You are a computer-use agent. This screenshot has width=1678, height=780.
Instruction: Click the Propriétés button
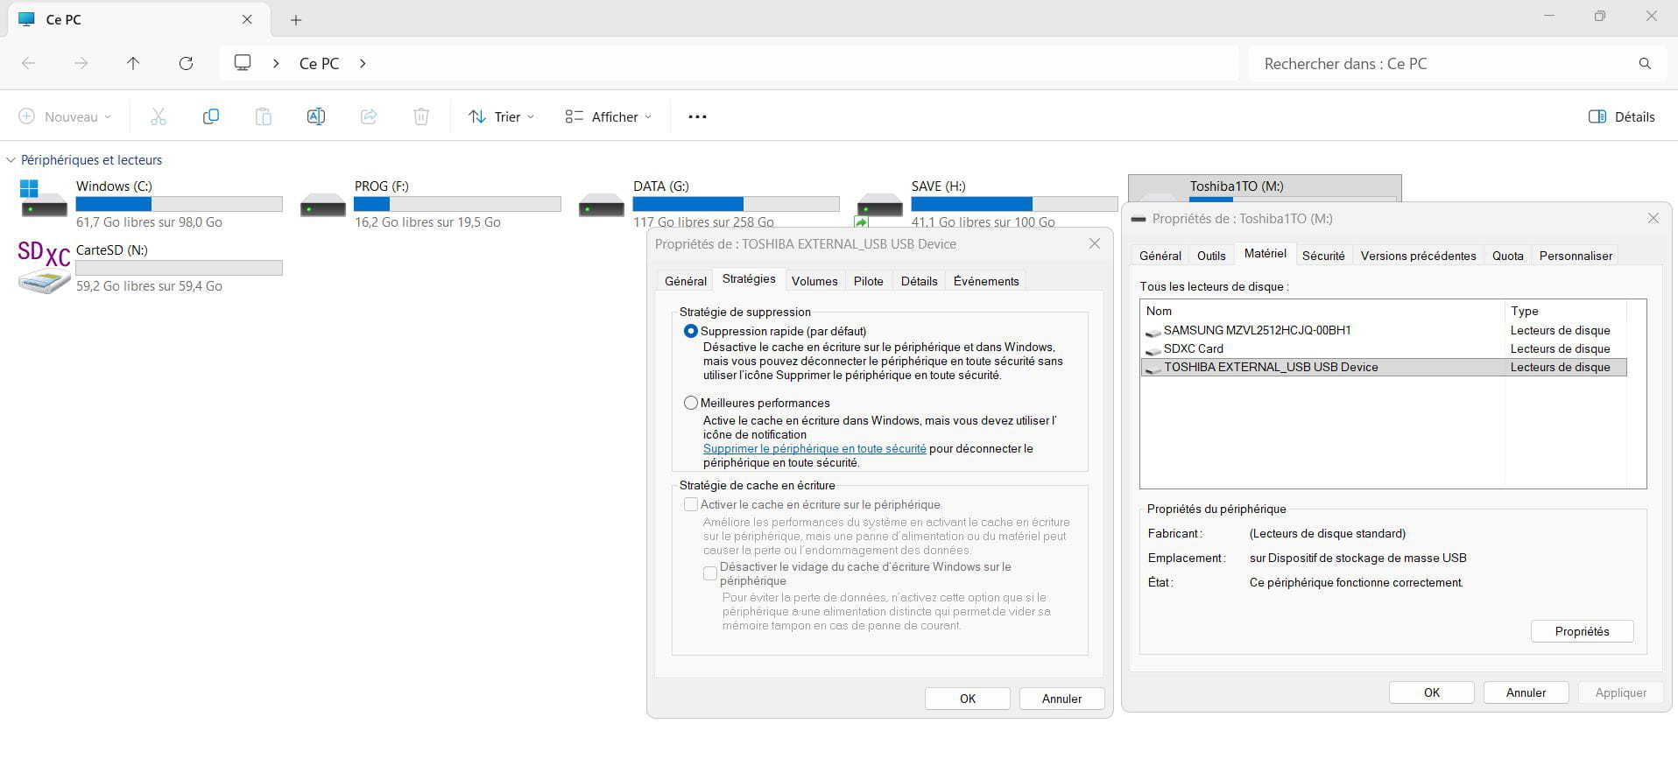(1582, 631)
